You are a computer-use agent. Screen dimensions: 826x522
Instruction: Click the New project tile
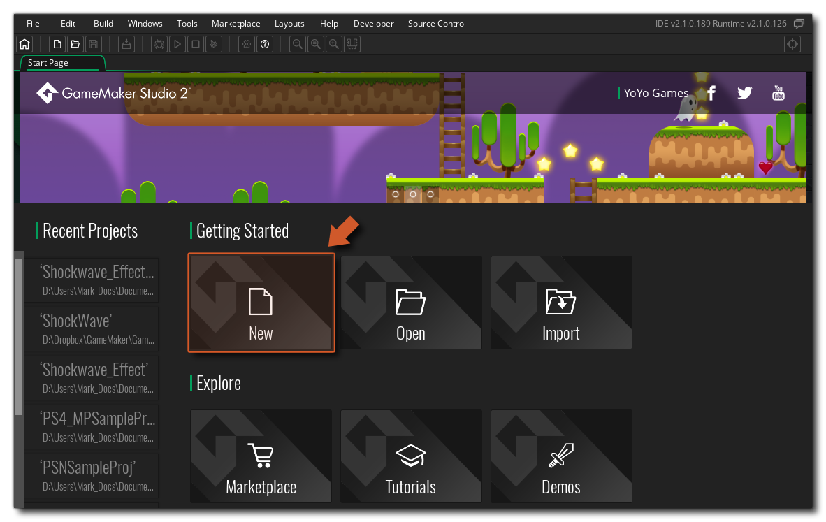[261, 303]
